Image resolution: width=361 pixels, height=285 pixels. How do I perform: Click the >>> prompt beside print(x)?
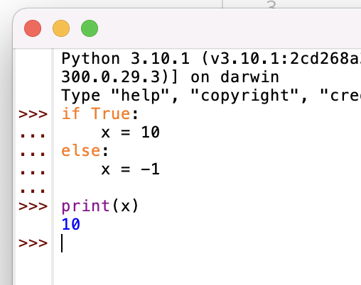click(33, 206)
